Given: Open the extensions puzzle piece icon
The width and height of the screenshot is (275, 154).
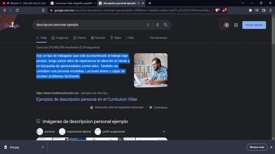Looking at the screenshot, I should tap(250, 10).
